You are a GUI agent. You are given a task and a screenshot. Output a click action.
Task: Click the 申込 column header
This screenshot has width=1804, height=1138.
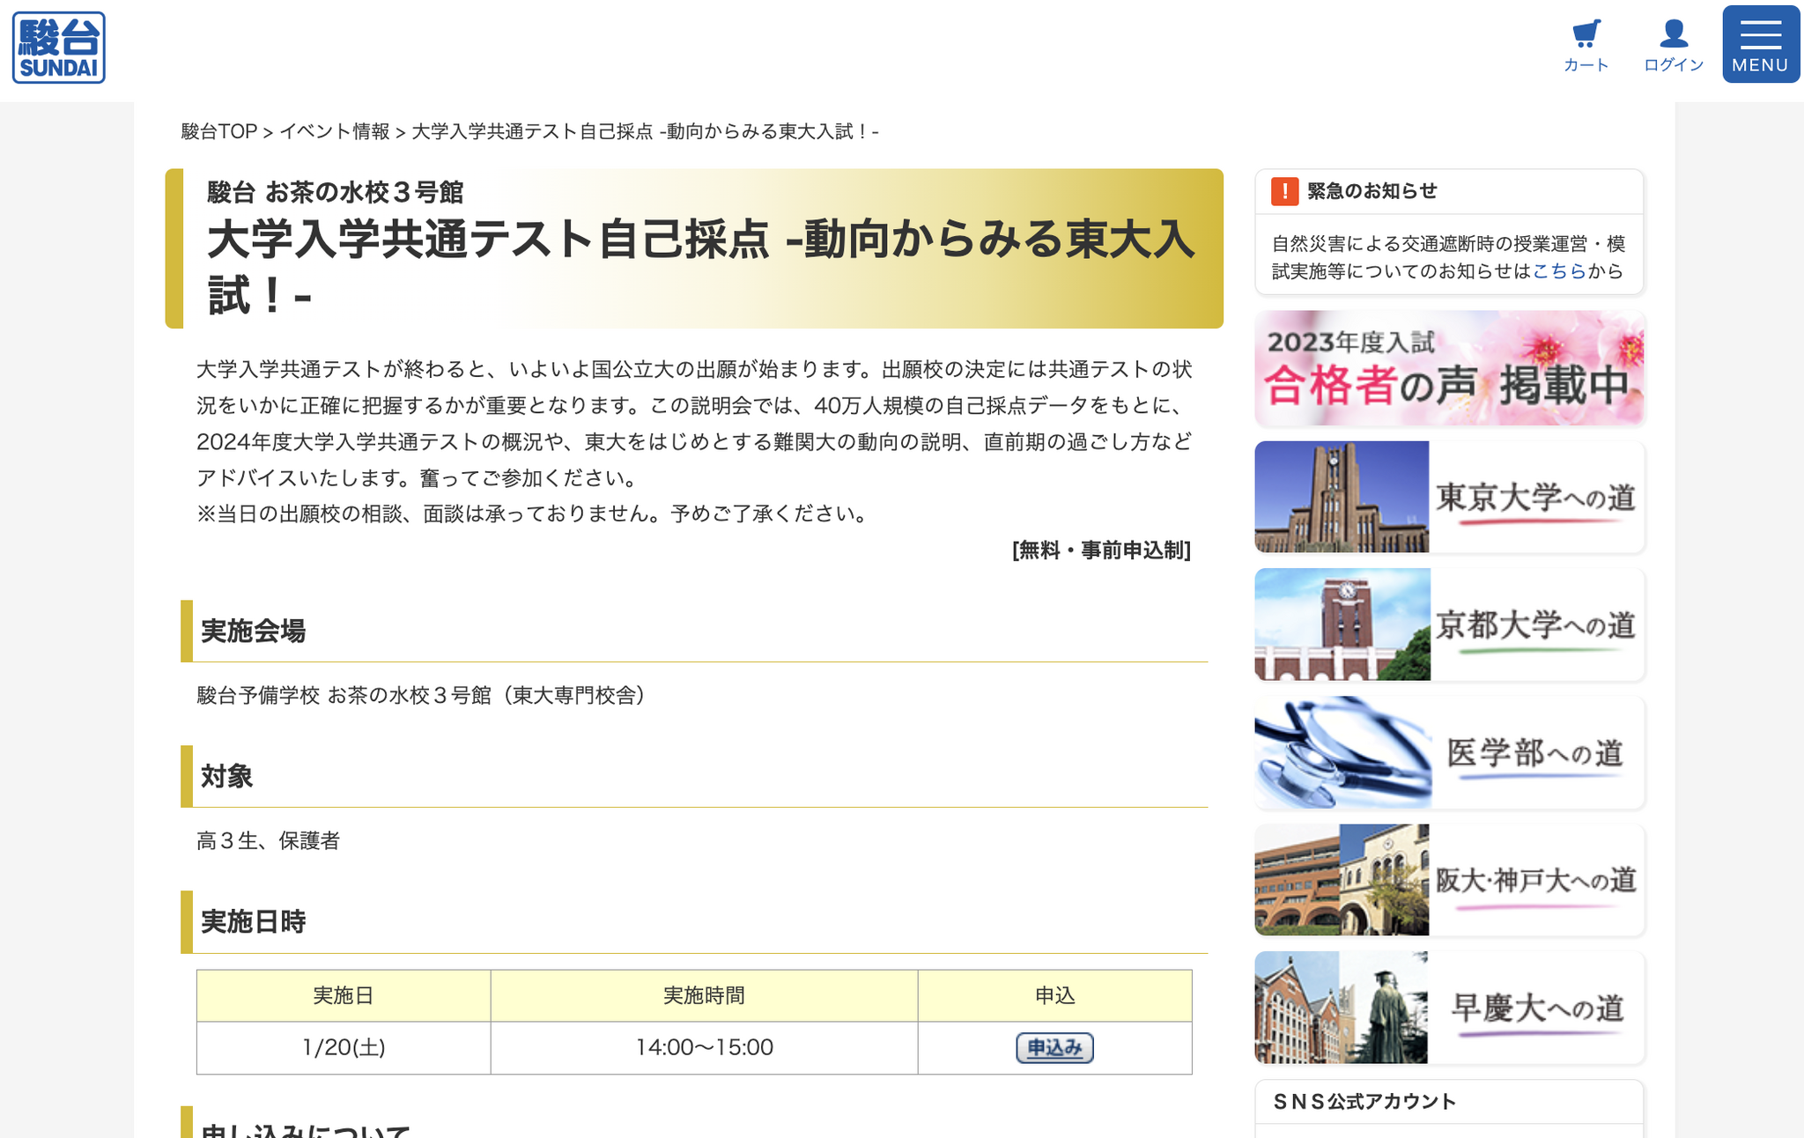click(x=1054, y=996)
